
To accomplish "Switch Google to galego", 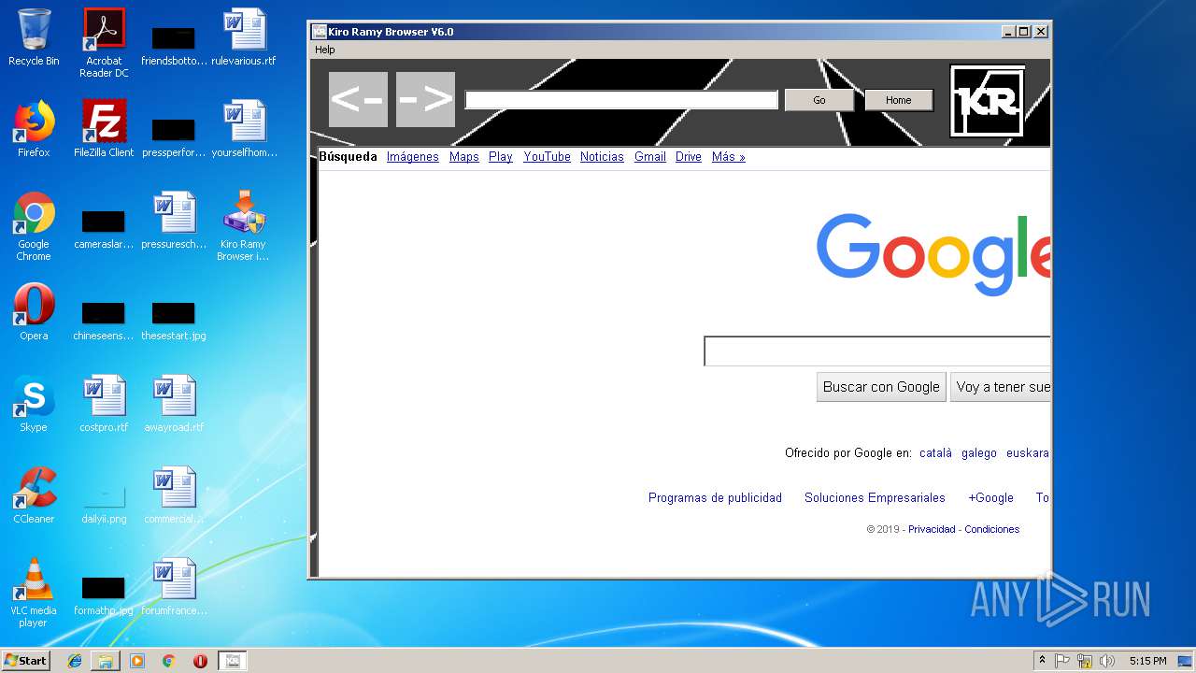I will pos(979,453).
